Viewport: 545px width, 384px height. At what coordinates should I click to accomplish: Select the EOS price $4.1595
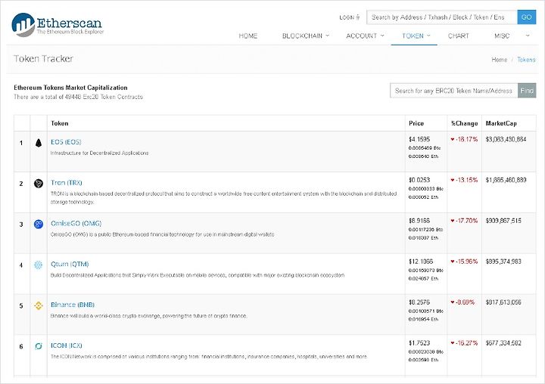tap(419, 139)
